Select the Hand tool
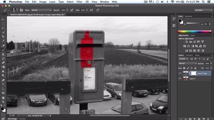The height and width of the screenshot is (120, 214). click(x=3, y=98)
